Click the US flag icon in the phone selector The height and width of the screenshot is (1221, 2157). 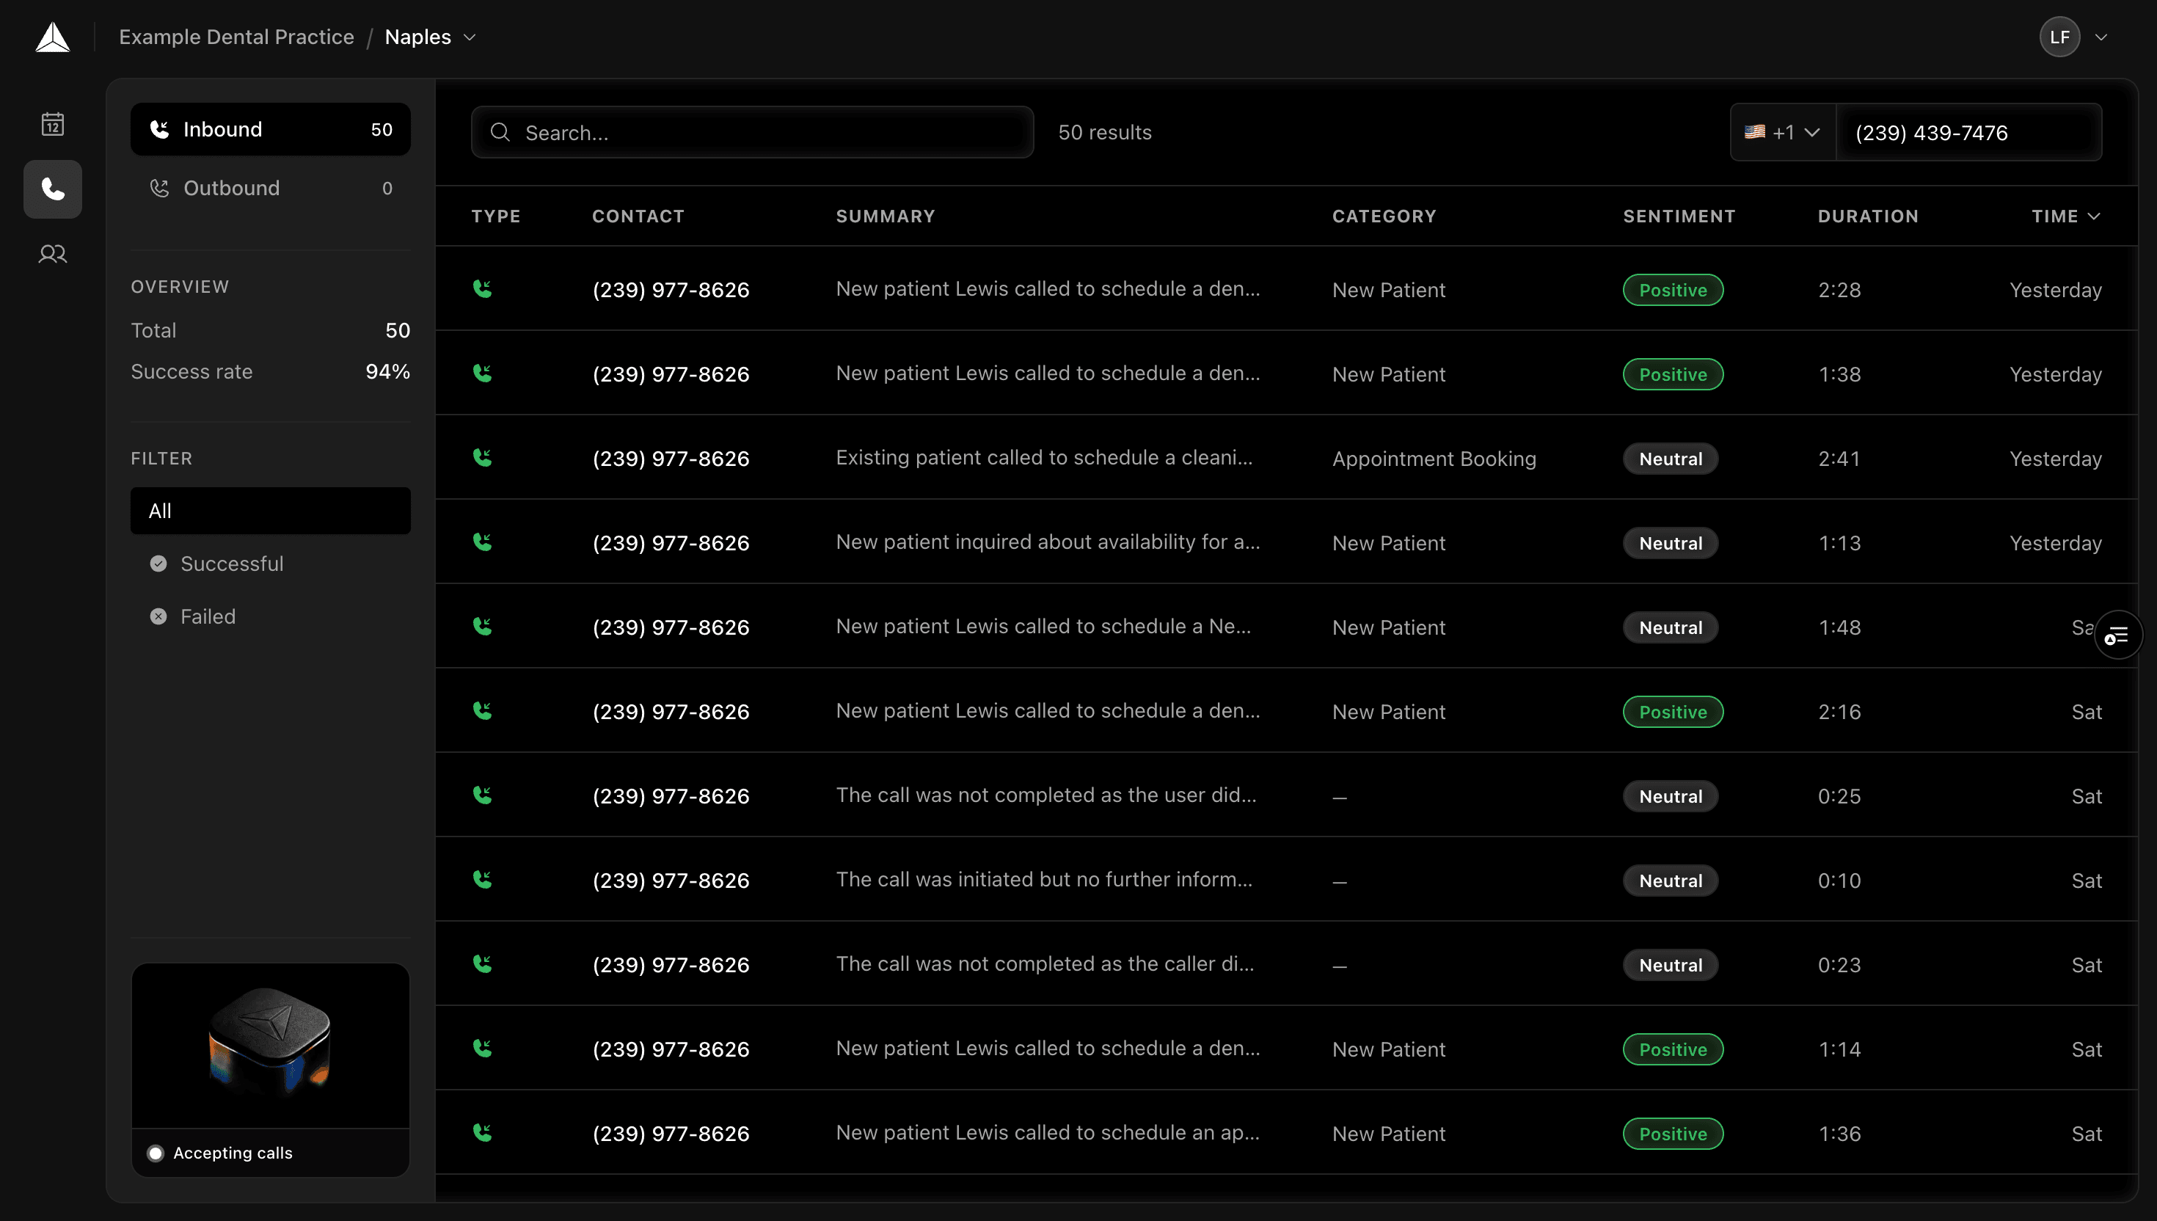click(x=1756, y=131)
